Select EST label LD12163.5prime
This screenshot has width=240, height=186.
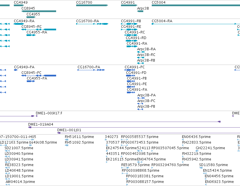pyautogui.click(x=14, y=142)
